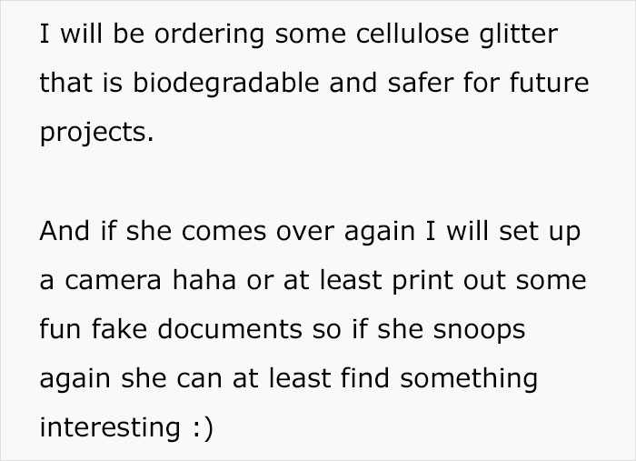The image size is (636, 461).
Task: Click the word "future" in second line
Action: pos(549,83)
